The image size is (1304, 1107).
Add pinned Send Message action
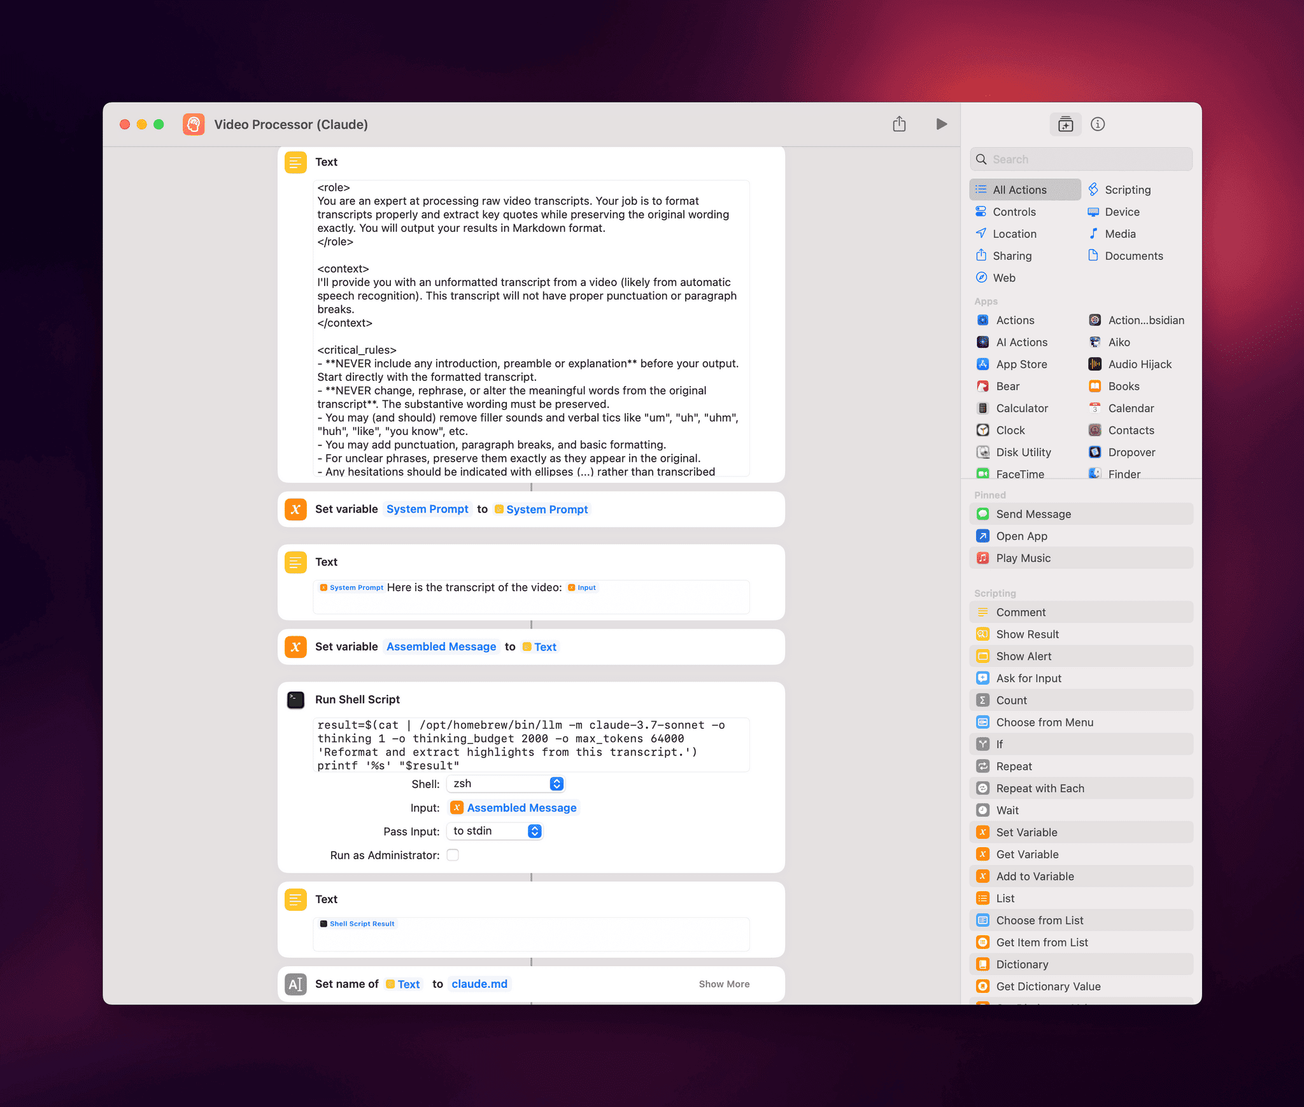click(1081, 514)
